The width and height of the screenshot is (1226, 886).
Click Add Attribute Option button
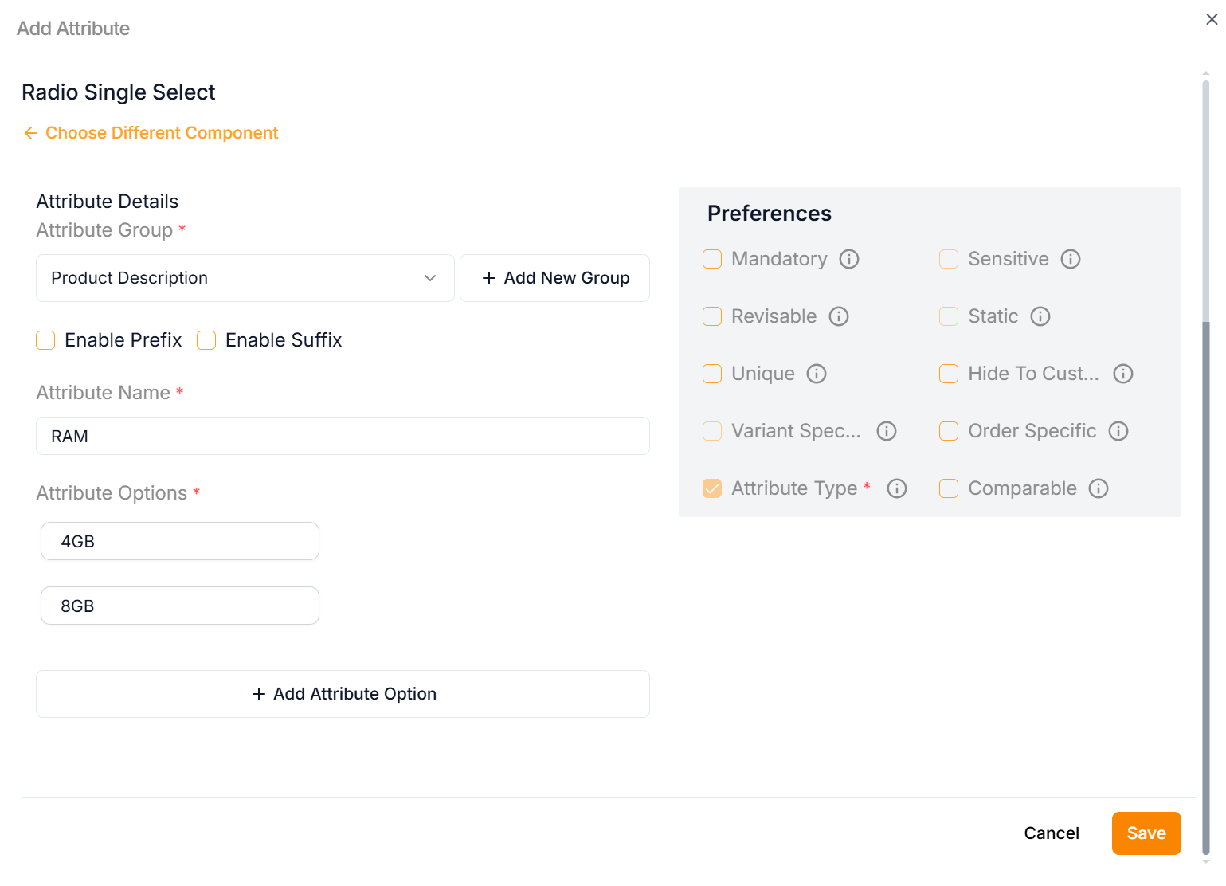click(x=343, y=694)
